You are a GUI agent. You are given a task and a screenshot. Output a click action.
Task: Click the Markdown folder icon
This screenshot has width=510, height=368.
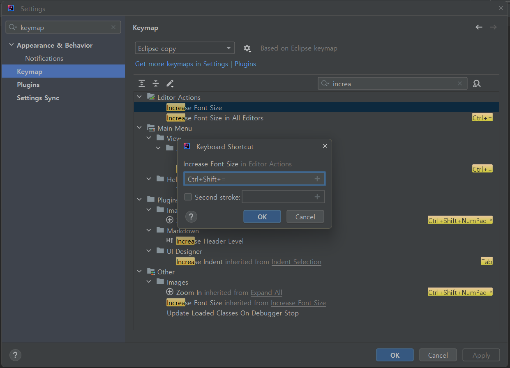[x=160, y=230]
